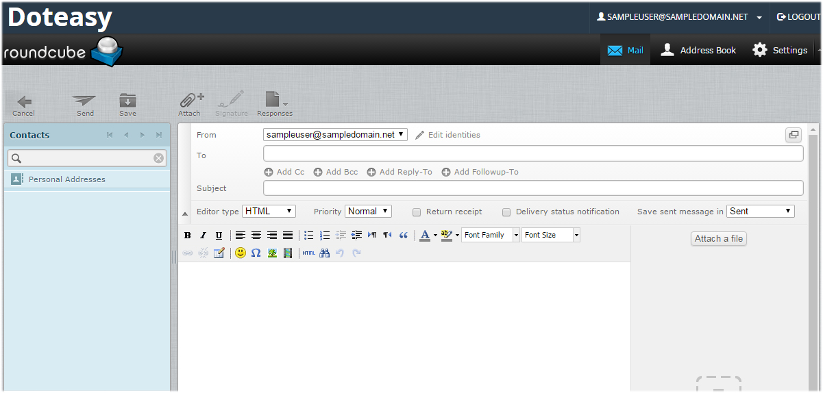The height and width of the screenshot is (393, 823).
Task: Insert a blockquote
Action: (x=404, y=235)
